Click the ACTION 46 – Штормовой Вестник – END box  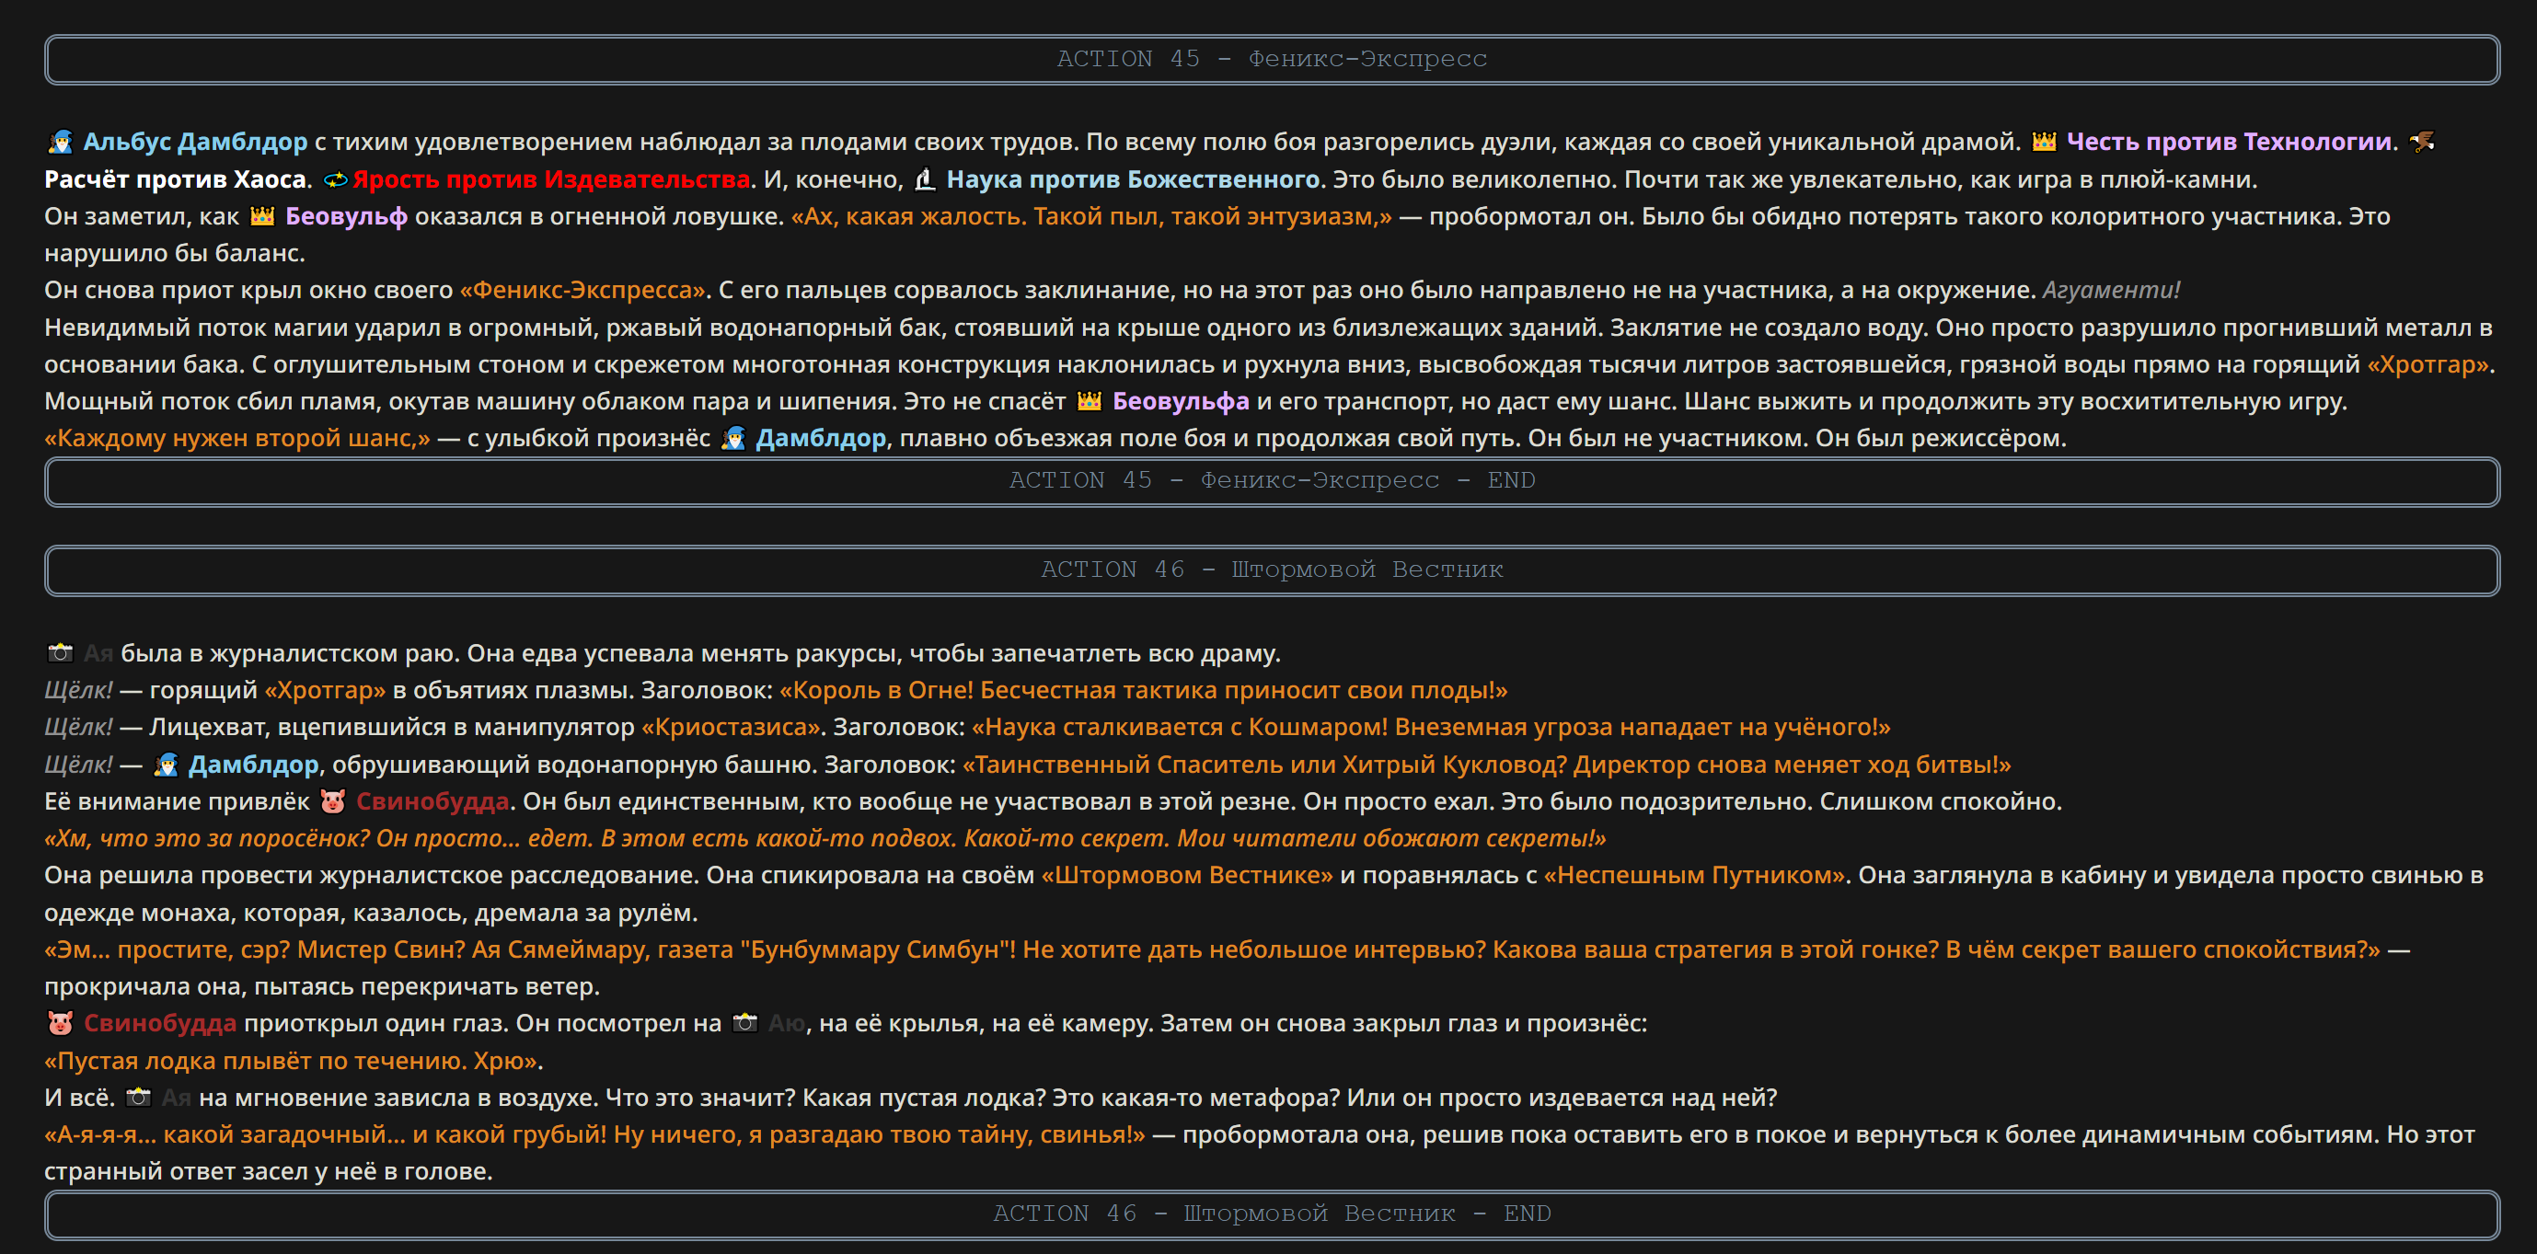click(1272, 1214)
